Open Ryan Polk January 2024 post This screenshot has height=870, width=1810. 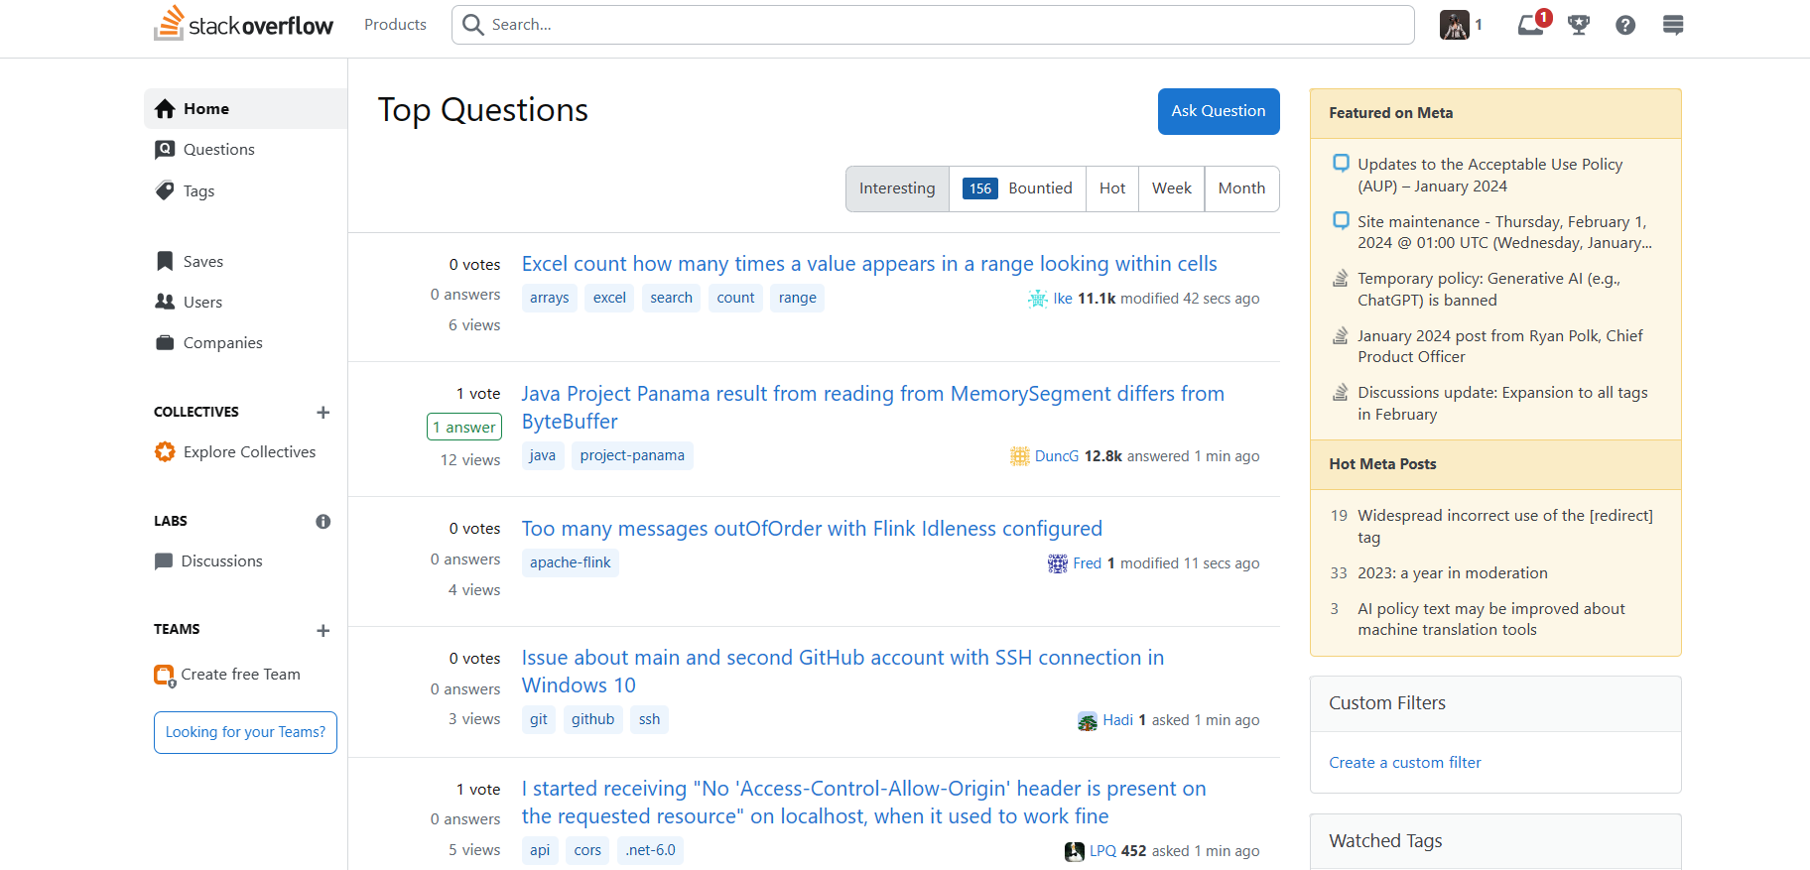[x=1500, y=346]
